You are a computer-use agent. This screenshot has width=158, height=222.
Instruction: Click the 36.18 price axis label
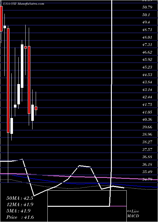point(147,165)
